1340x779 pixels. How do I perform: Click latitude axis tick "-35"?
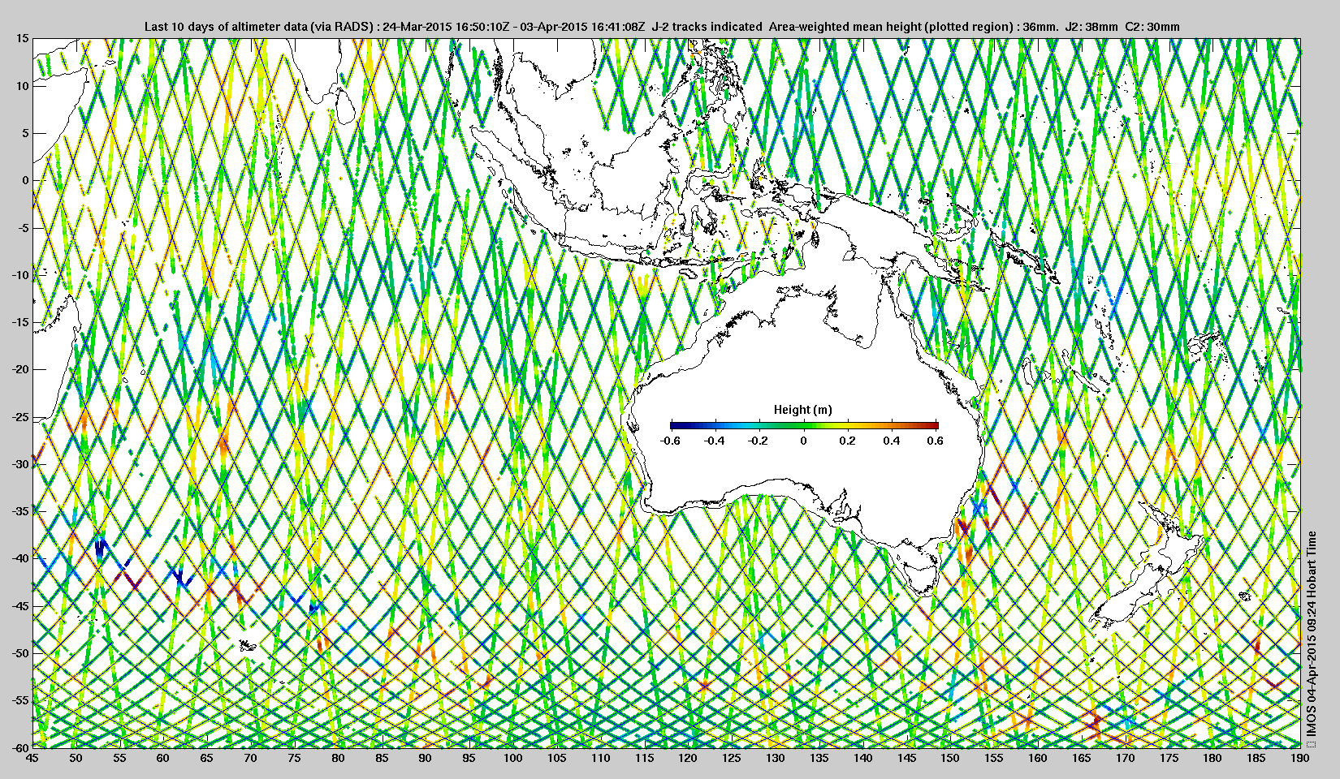[21, 511]
